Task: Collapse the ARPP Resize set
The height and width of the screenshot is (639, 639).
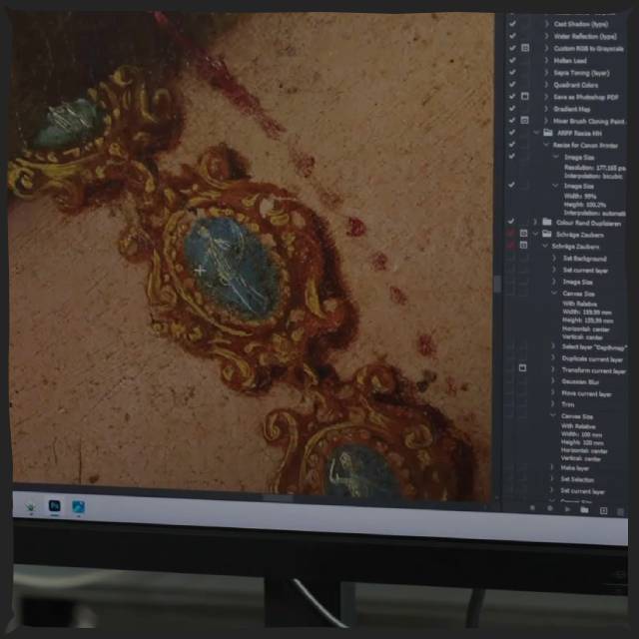Action: [x=536, y=133]
